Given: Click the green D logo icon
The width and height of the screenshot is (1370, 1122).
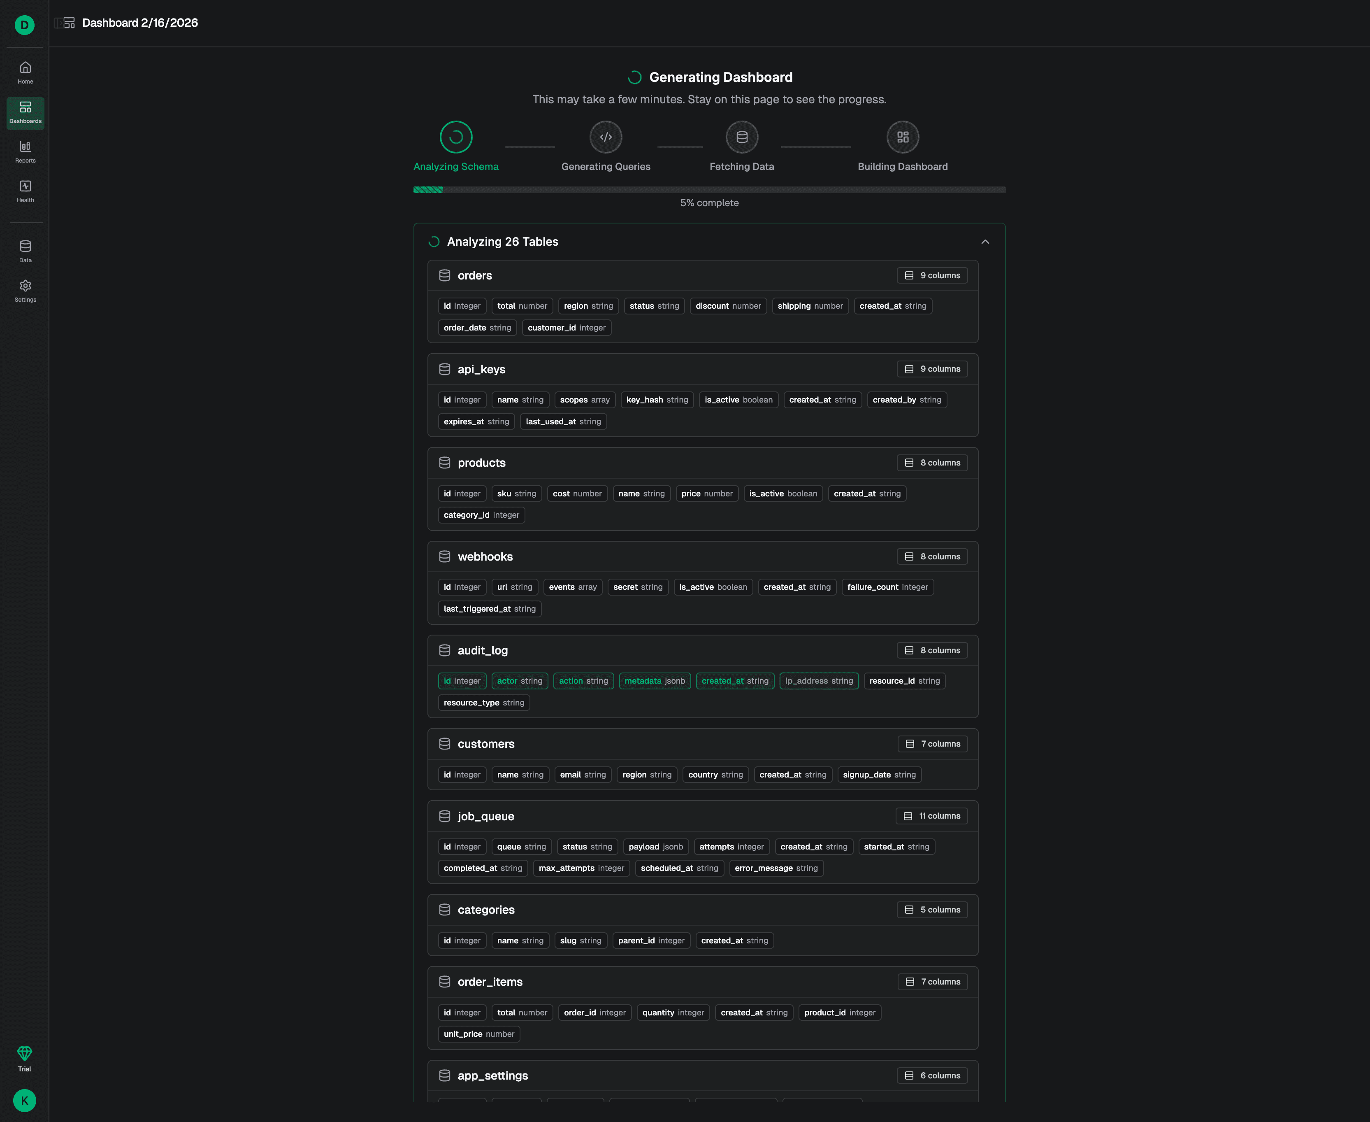Looking at the screenshot, I should (25, 25).
